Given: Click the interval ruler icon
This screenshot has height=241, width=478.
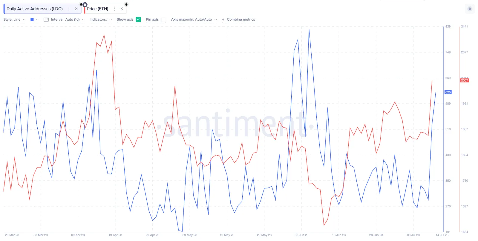Looking at the screenshot, I should (x=46, y=19).
